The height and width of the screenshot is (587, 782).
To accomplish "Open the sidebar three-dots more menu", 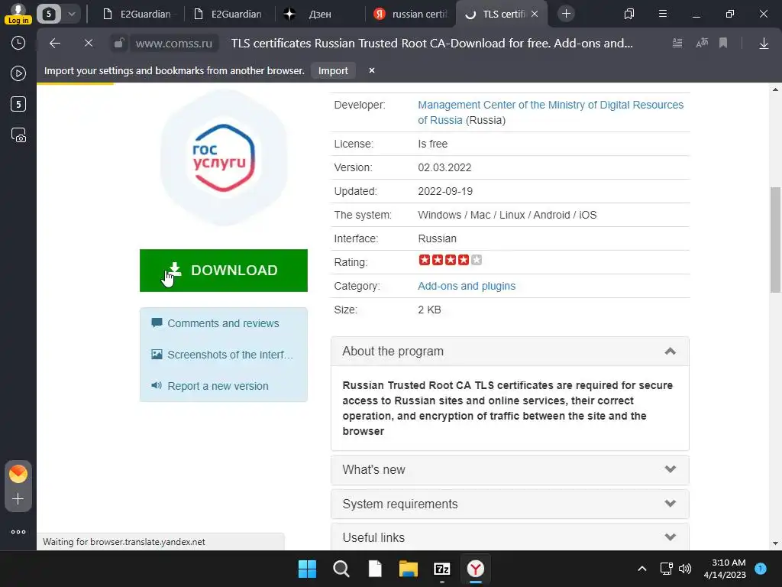I will tap(18, 532).
